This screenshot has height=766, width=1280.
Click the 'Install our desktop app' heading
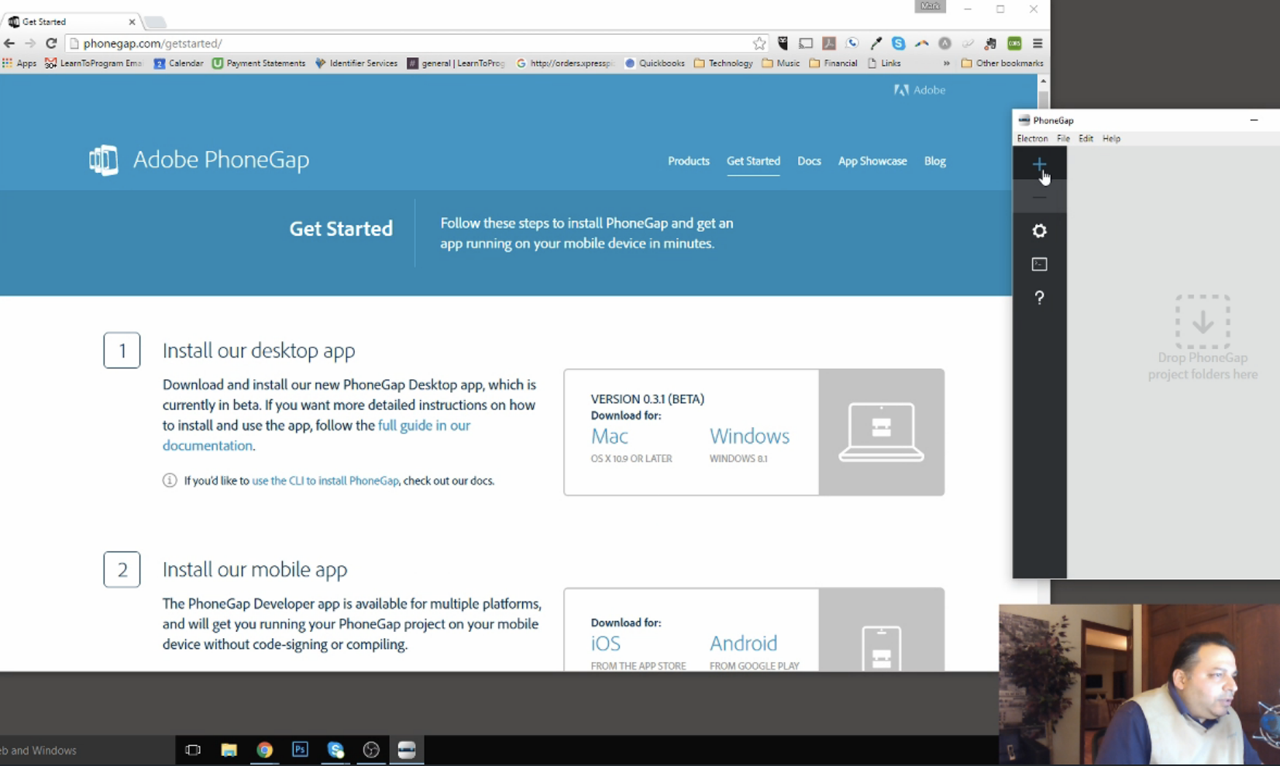pos(259,350)
